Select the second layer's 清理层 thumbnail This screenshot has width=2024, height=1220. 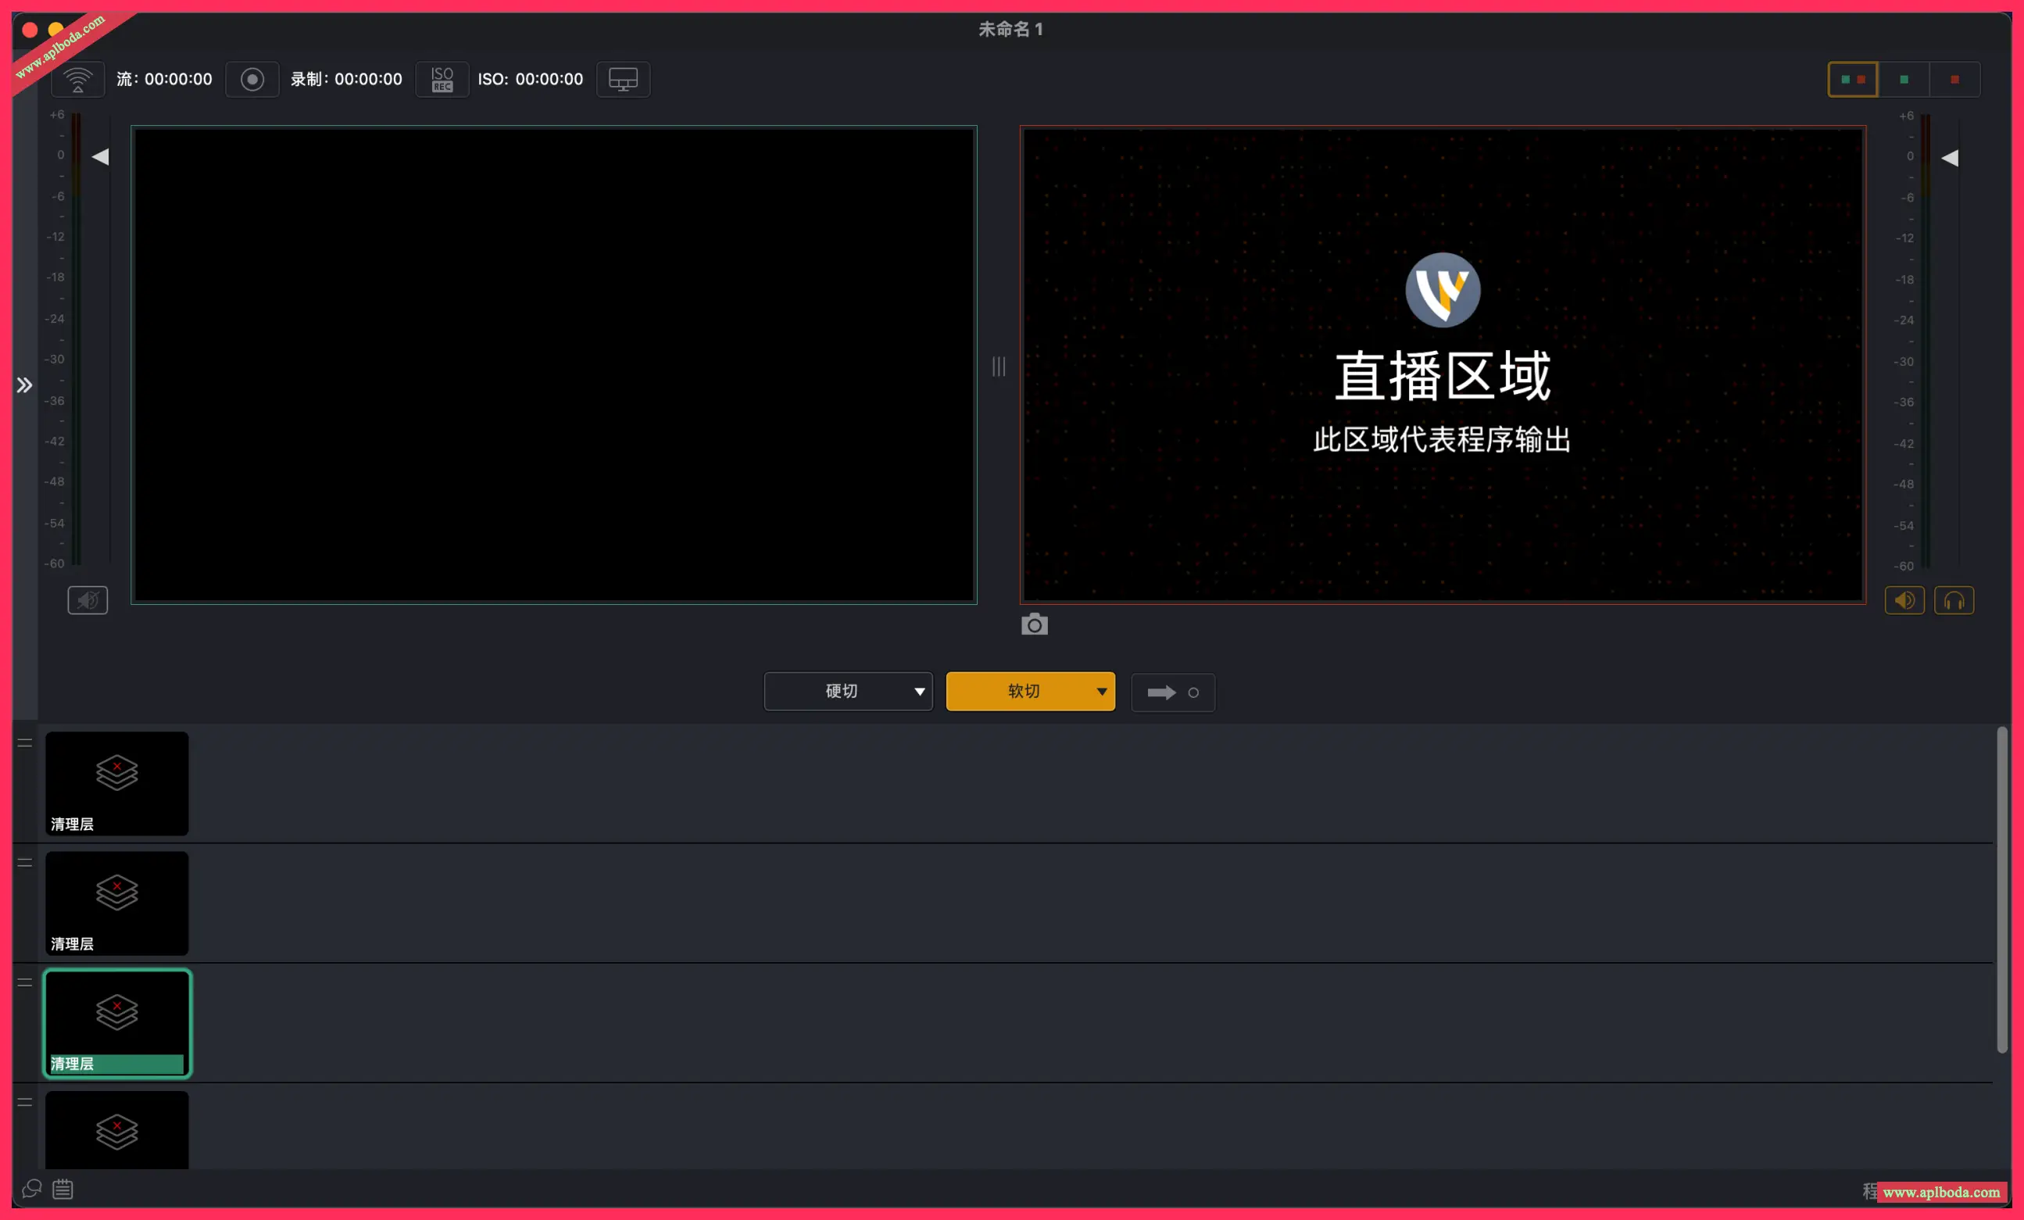[116, 903]
